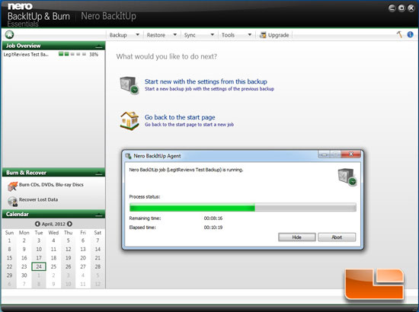Select April 24 in the calendar
This screenshot has height=312, width=419.
(x=39, y=266)
